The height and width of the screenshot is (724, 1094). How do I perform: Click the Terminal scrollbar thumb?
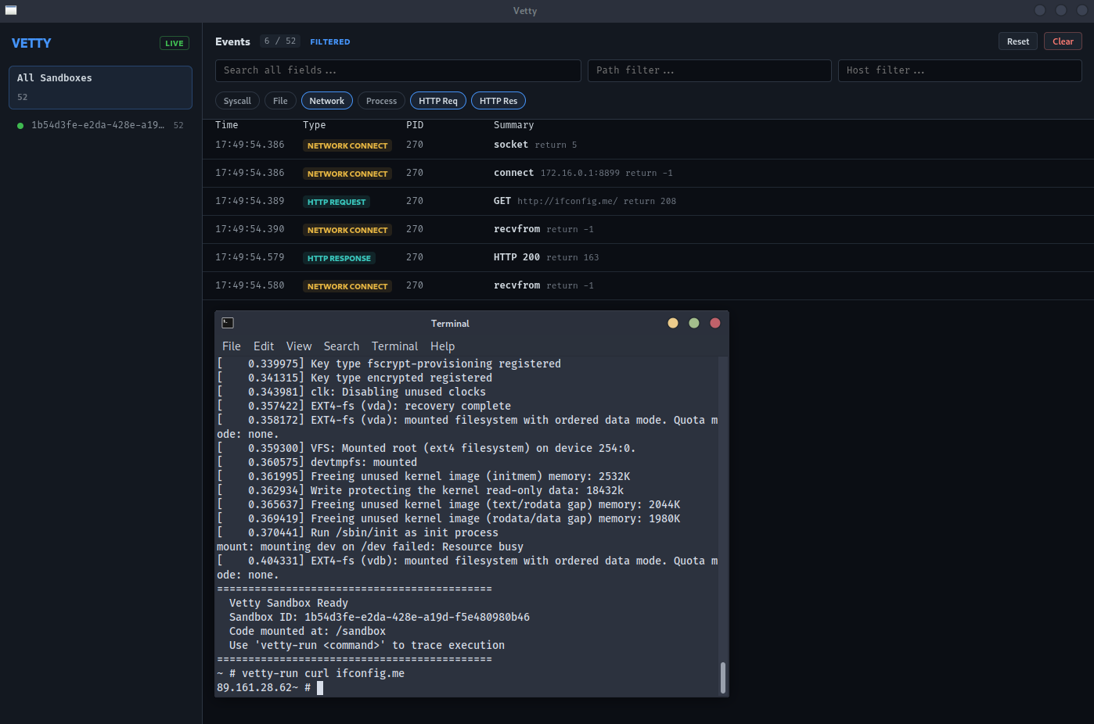pyautogui.click(x=722, y=678)
